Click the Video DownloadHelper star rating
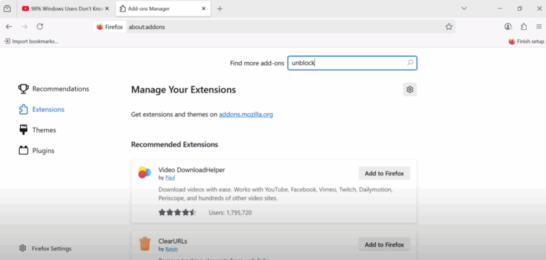The height and width of the screenshot is (260, 546). tap(178, 213)
